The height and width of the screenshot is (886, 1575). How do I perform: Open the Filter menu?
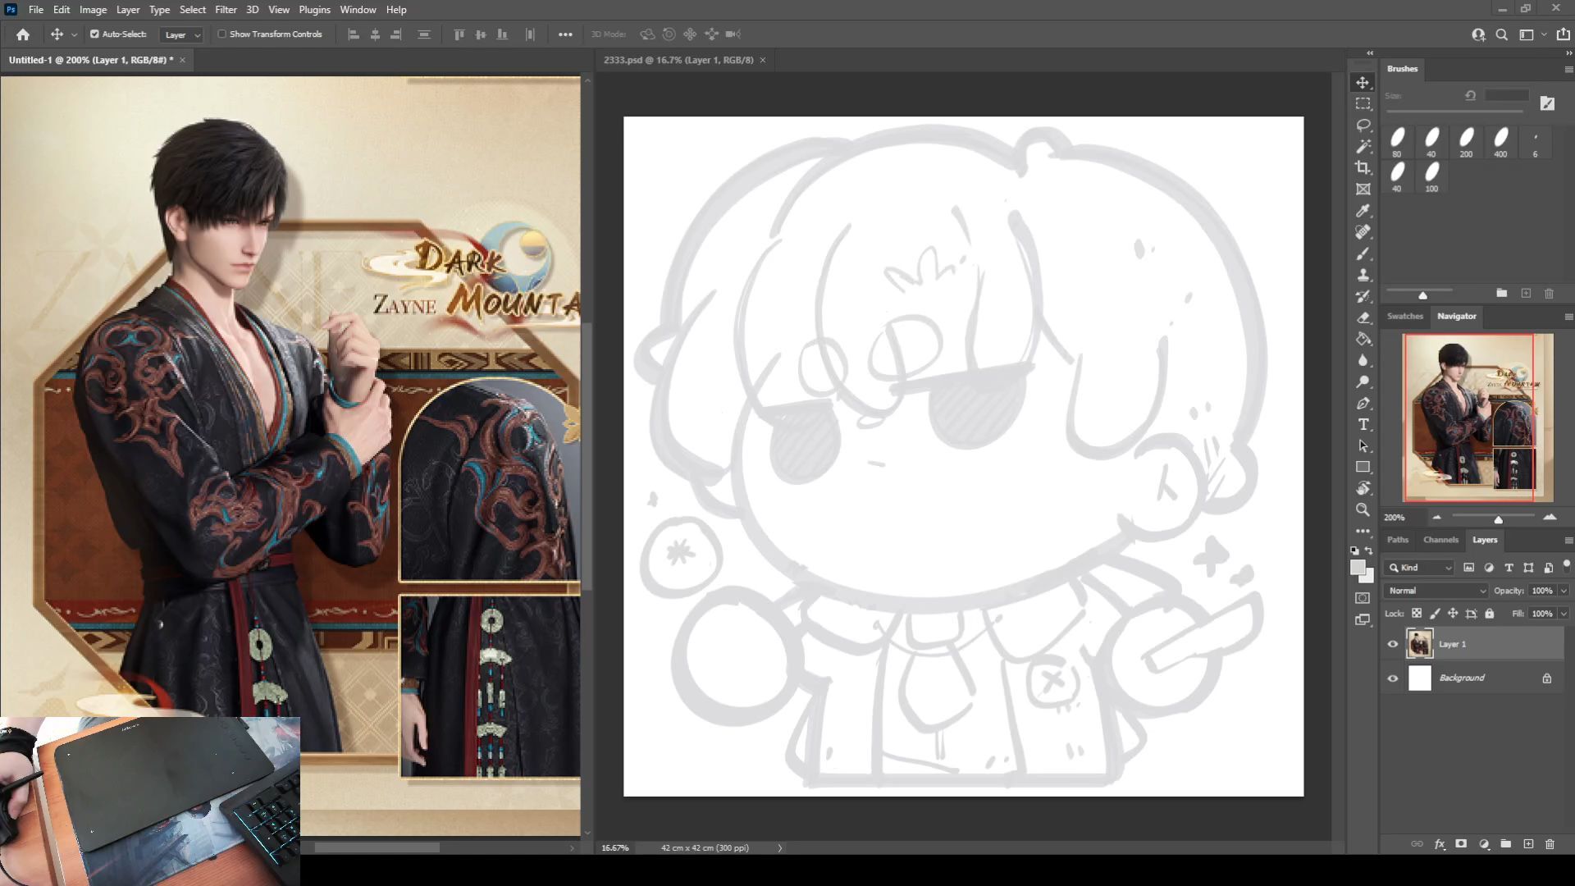pyautogui.click(x=226, y=10)
